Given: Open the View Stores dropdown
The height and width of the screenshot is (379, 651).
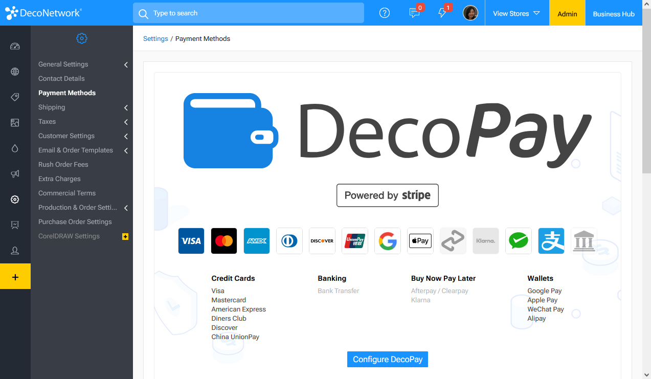Looking at the screenshot, I should 517,13.
